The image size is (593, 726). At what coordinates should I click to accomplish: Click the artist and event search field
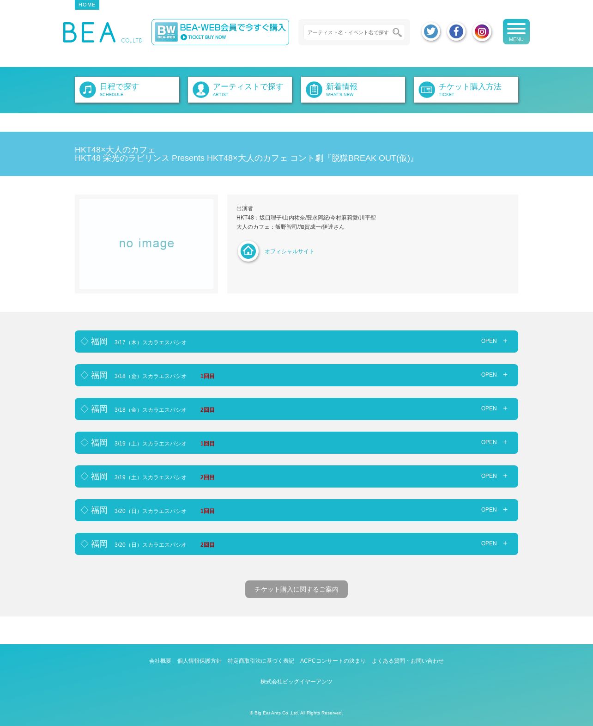(x=348, y=32)
